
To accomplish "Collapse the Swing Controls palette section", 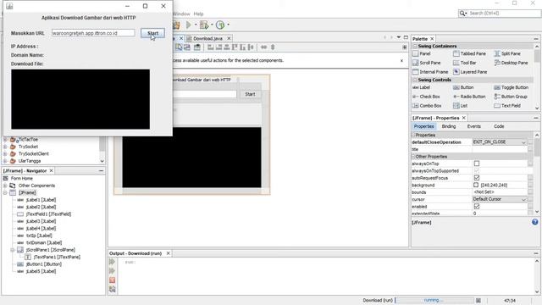I will click(x=415, y=80).
